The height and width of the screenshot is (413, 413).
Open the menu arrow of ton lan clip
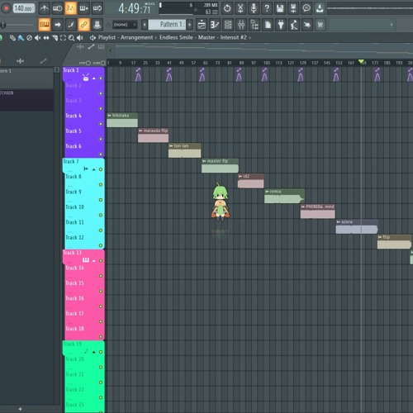coord(171,146)
